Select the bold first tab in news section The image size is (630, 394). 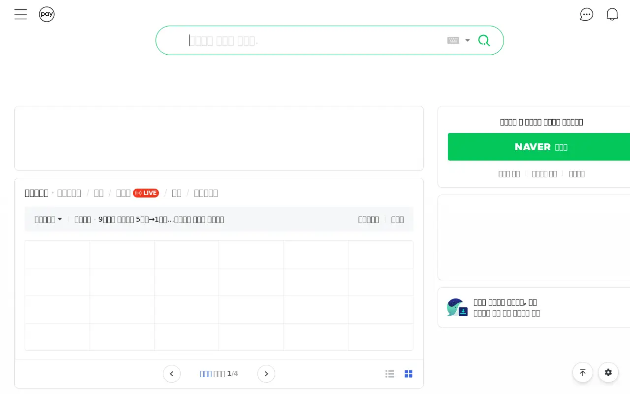click(36, 193)
